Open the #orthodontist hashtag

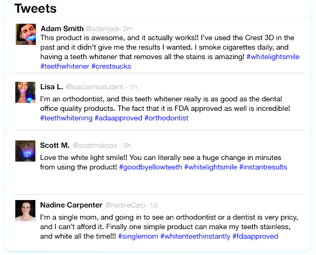pyautogui.click(x=167, y=118)
